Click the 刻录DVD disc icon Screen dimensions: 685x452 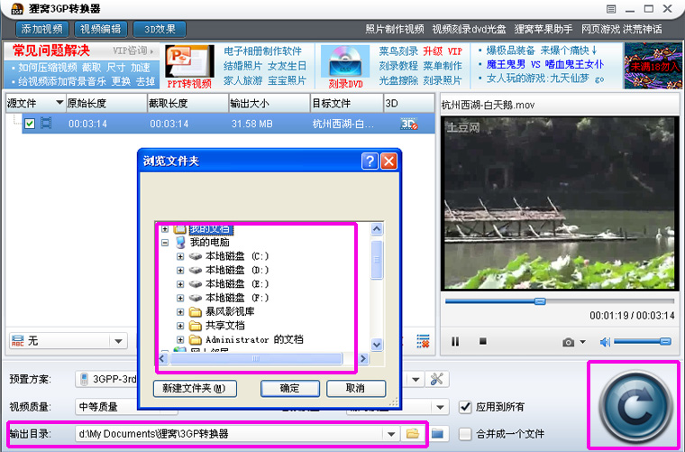click(x=345, y=62)
